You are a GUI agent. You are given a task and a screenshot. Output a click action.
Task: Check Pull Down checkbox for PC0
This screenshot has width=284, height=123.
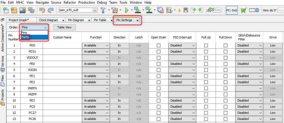click(225, 107)
